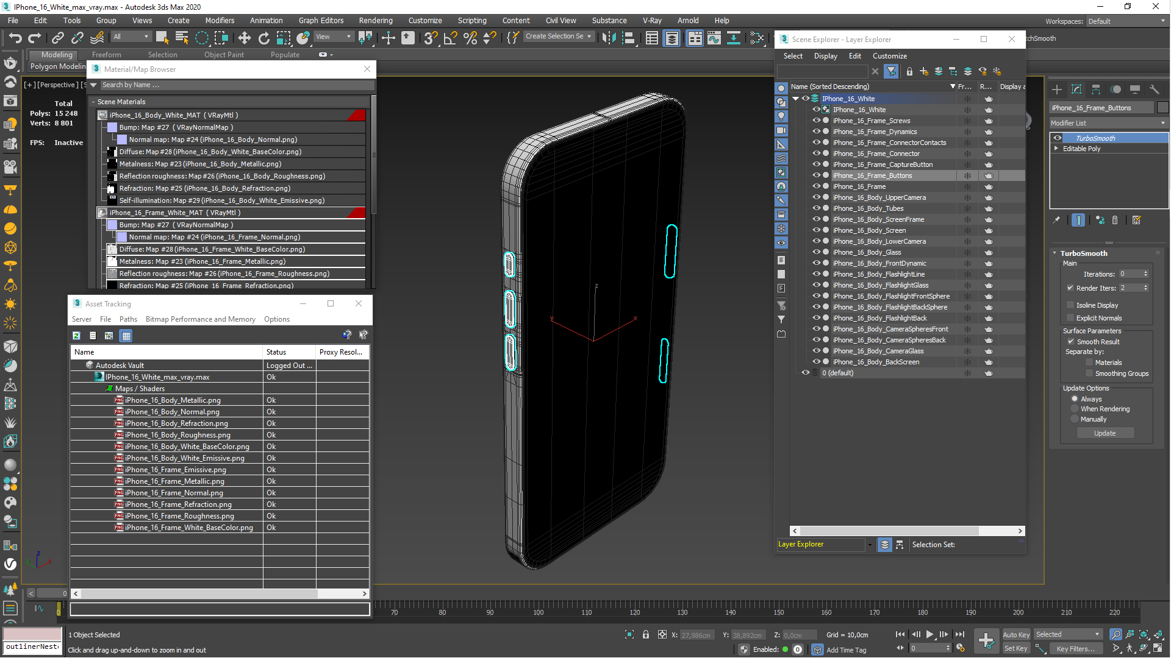Click the TurboSmooth Update button
This screenshot has width=1171, height=658.
1105,433
